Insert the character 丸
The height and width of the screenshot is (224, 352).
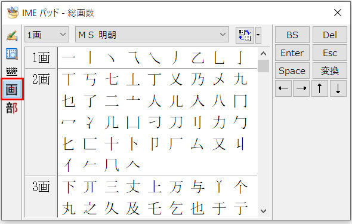coord(69,208)
